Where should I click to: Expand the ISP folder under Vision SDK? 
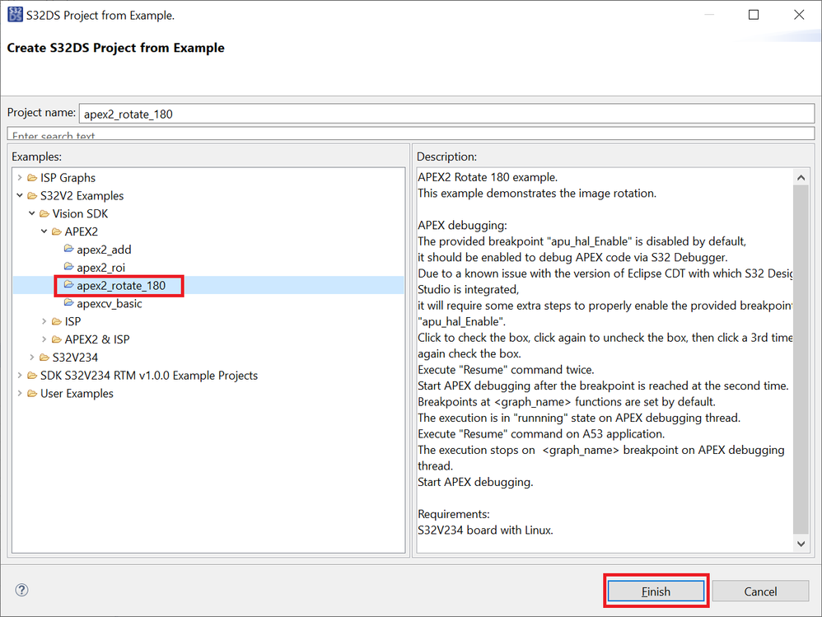(x=44, y=321)
